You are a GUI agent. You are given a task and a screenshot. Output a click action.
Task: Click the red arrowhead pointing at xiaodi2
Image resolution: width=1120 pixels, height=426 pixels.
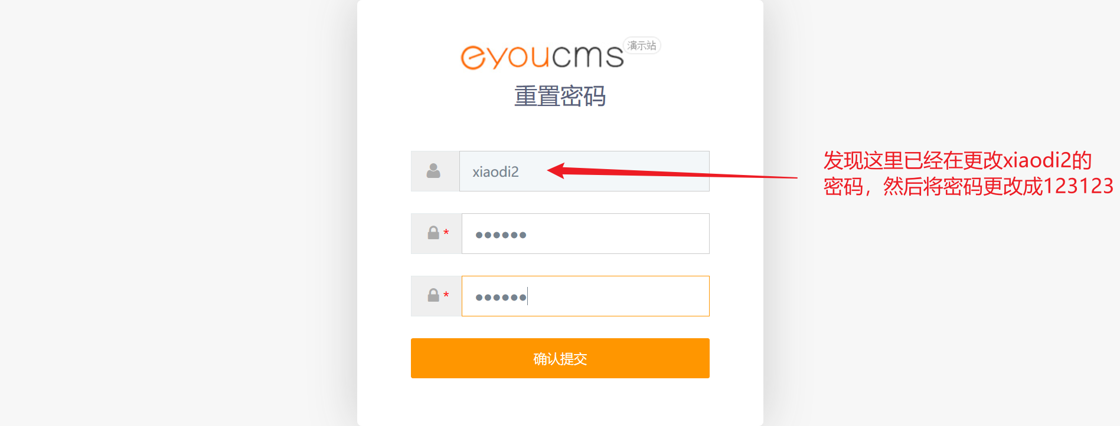coord(557,170)
